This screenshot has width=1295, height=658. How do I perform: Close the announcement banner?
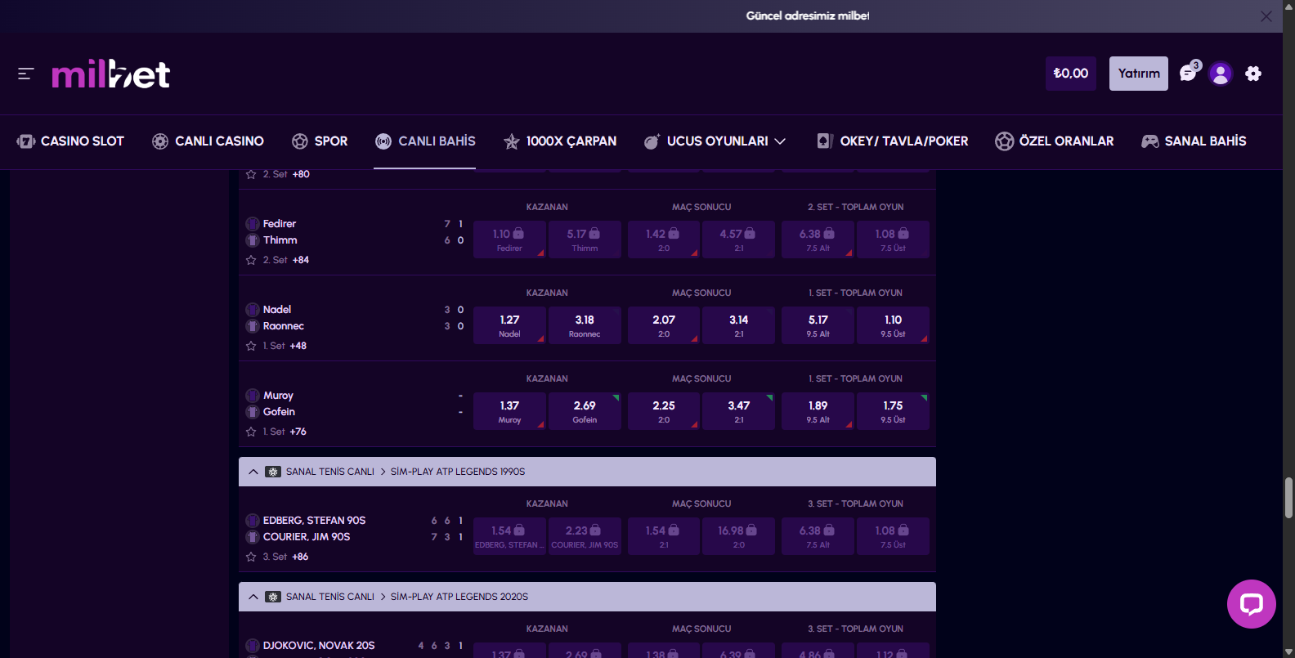1266,16
